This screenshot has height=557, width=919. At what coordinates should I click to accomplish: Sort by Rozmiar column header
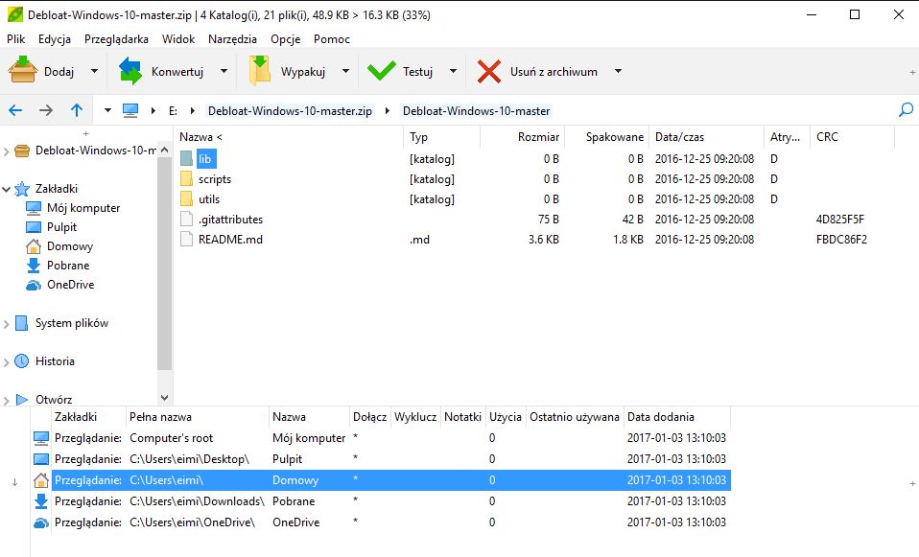click(522, 137)
